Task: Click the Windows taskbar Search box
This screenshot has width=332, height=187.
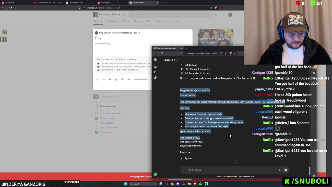Action: point(143,184)
